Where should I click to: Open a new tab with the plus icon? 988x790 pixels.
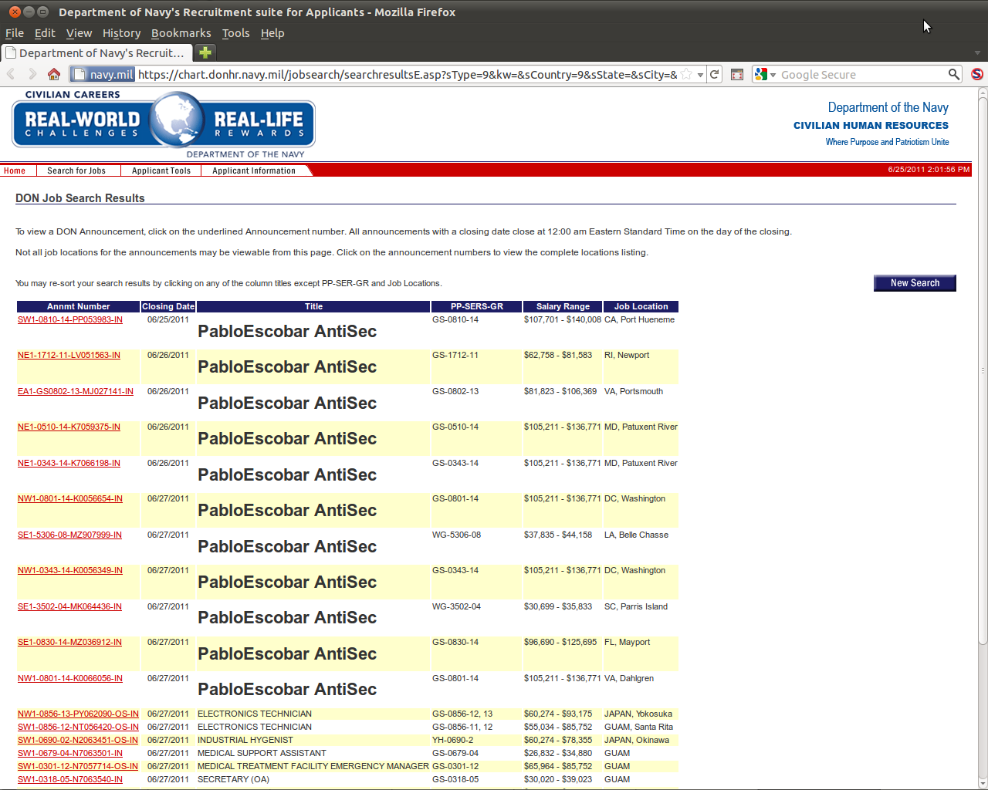[205, 52]
